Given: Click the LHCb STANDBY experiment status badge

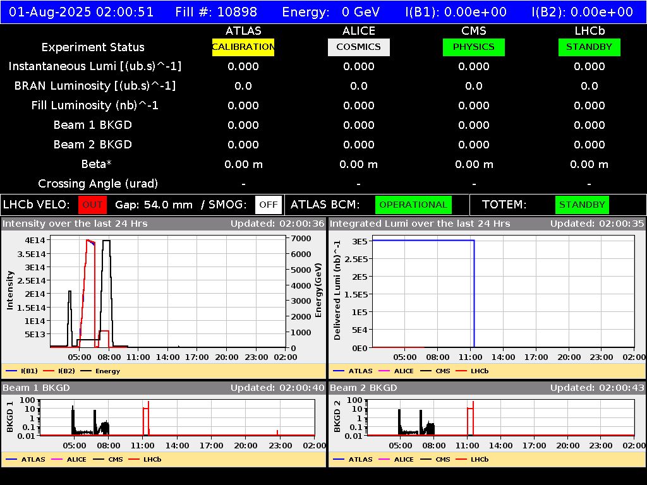Looking at the screenshot, I should (x=590, y=47).
